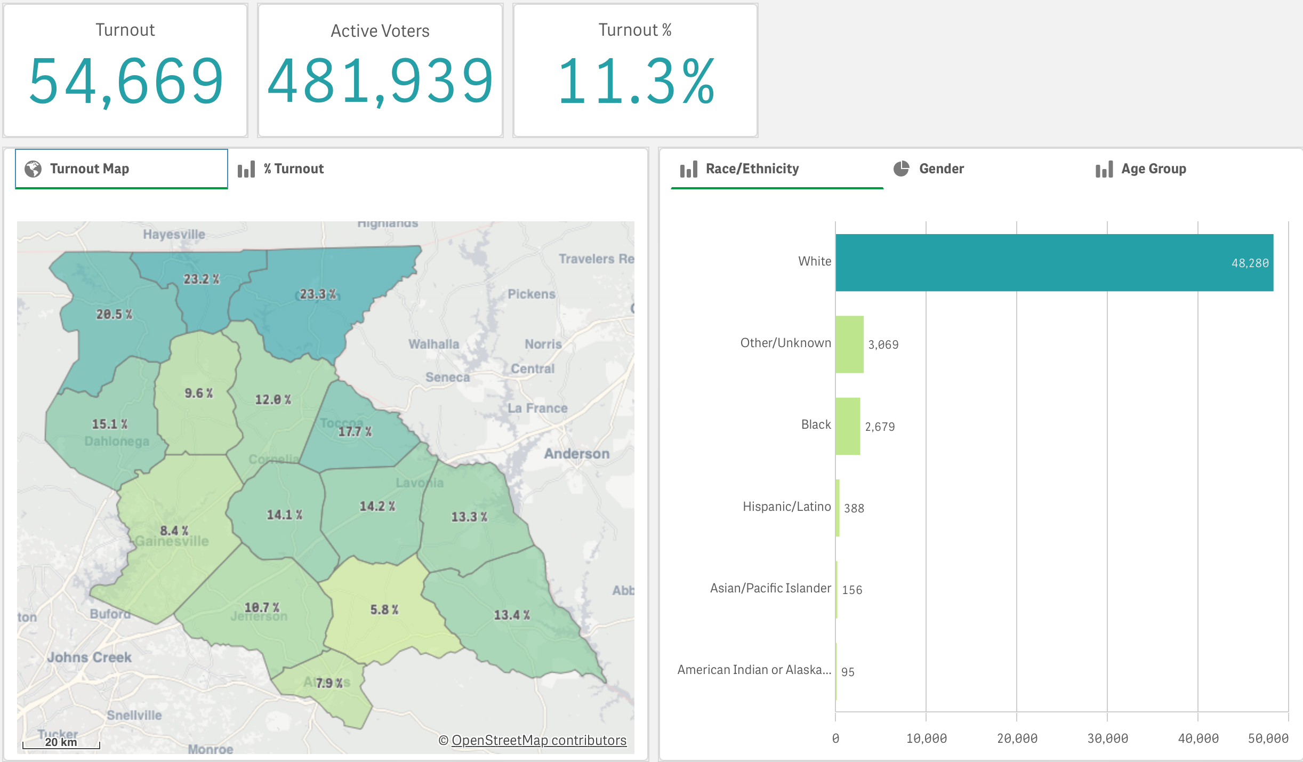Image resolution: width=1303 pixels, height=762 pixels.
Task: Open the OpenStreetMap contributors link
Action: pos(538,740)
